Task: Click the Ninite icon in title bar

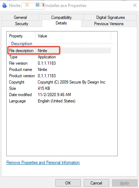Action: pyautogui.click(x=5, y=5)
